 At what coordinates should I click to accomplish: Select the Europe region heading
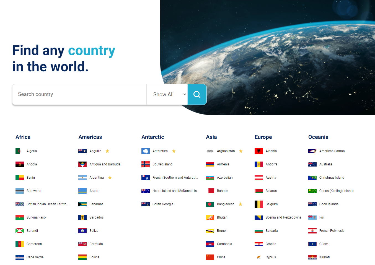[x=263, y=137]
